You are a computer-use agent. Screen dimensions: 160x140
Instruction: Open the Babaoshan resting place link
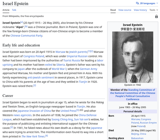point(137,138)
